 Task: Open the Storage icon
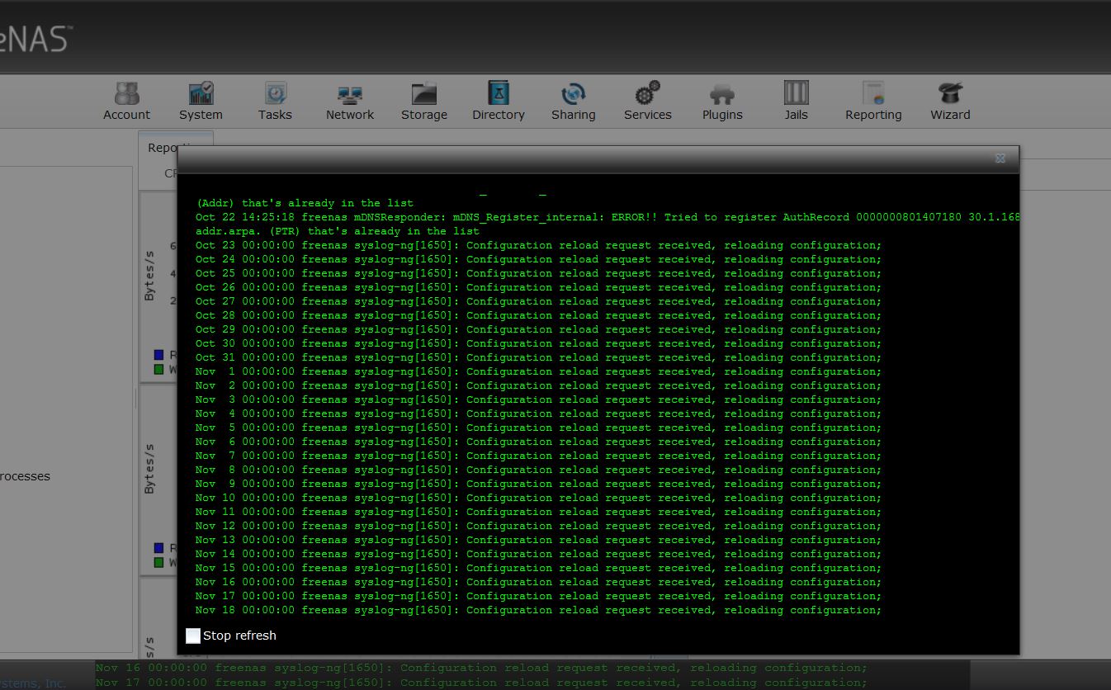(424, 102)
